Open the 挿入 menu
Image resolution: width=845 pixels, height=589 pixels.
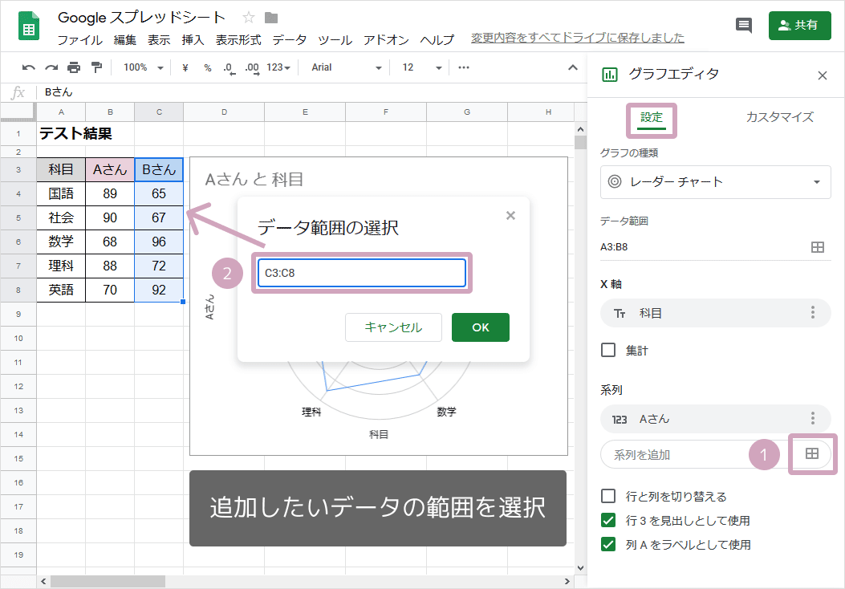193,39
